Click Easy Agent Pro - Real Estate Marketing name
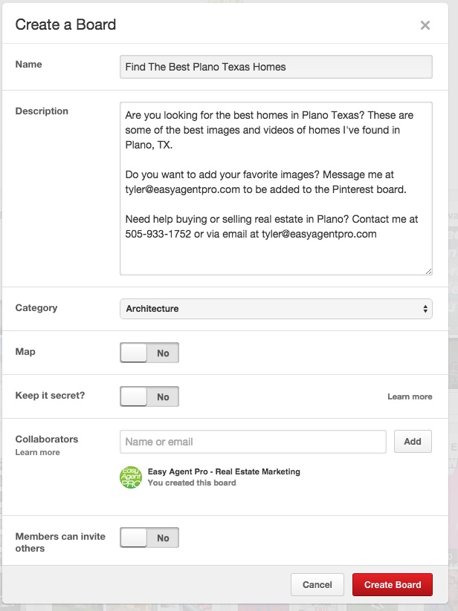Image resolution: width=458 pixels, height=611 pixels. click(224, 471)
